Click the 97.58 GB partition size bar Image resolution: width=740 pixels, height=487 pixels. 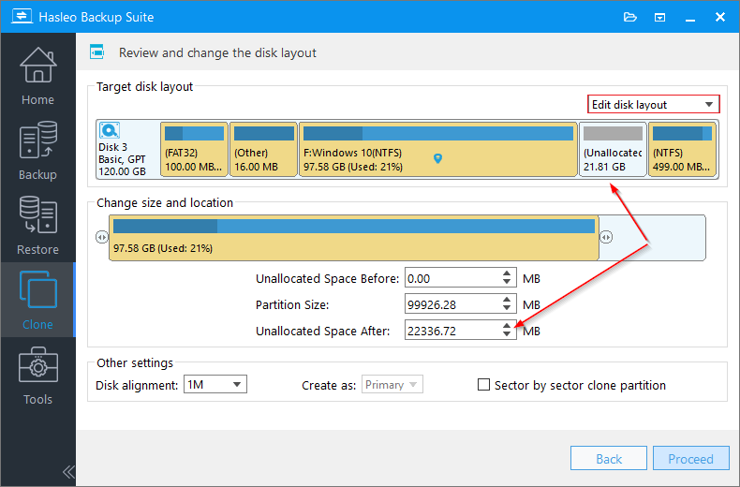click(354, 238)
